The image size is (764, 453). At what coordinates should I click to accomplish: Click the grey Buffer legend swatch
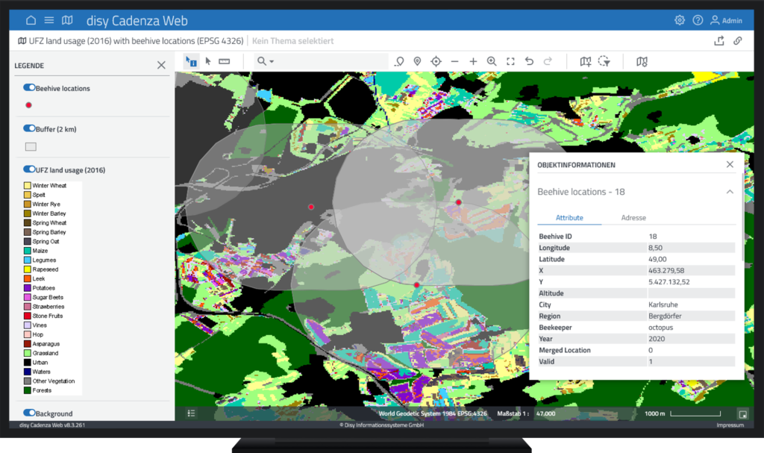click(x=31, y=146)
